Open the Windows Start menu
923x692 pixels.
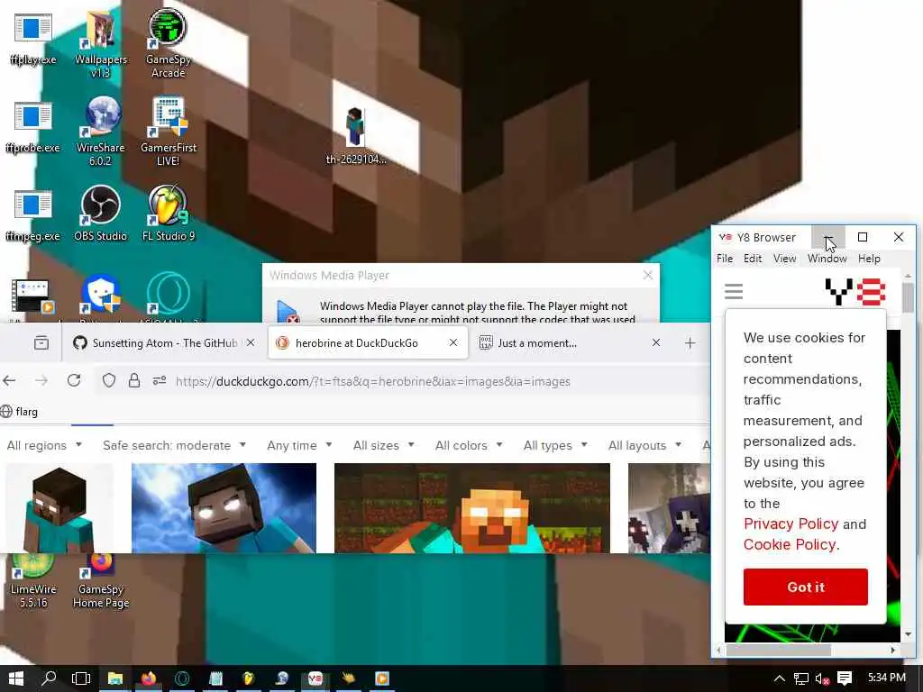[x=16, y=678]
